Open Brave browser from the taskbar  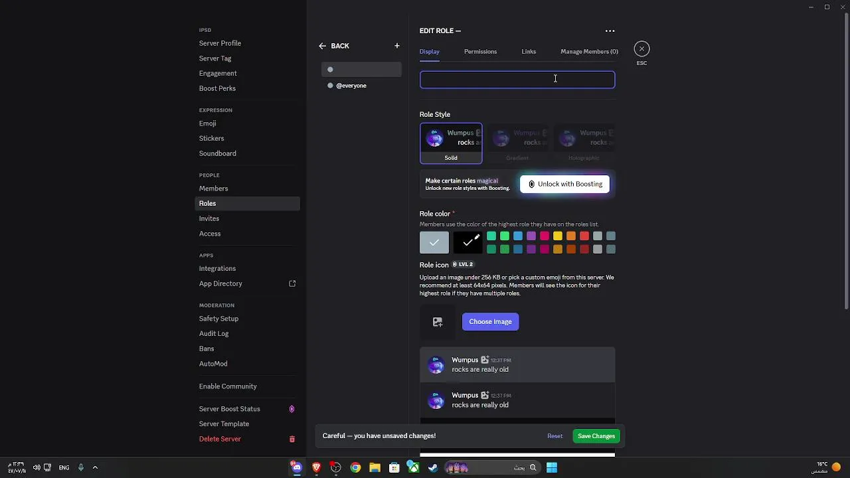[316, 467]
